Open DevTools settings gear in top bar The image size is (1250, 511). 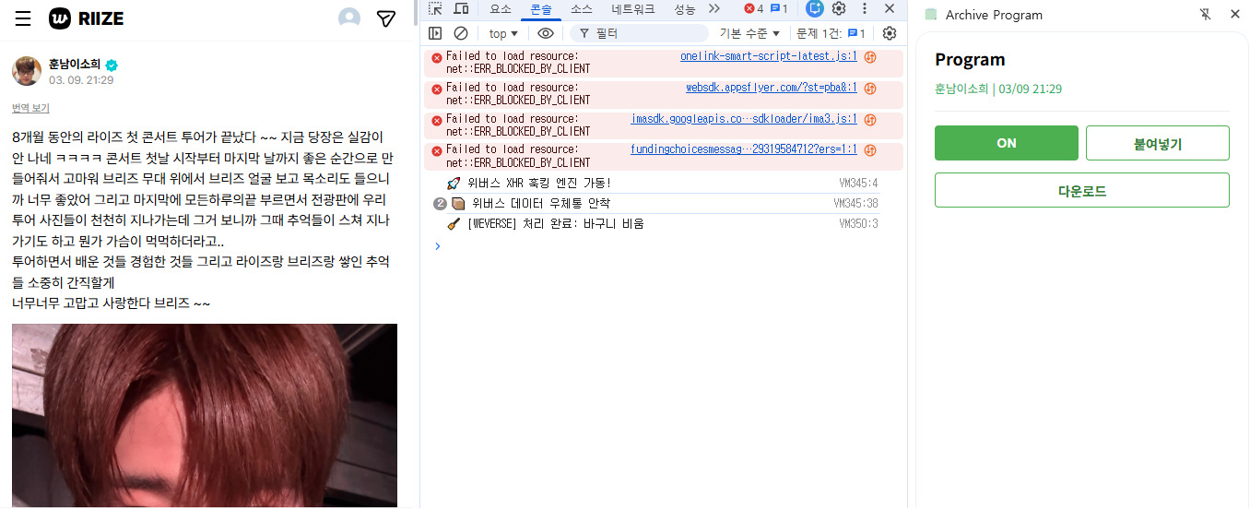[x=839, y=9]
